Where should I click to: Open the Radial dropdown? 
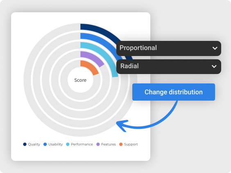[168, 67]
